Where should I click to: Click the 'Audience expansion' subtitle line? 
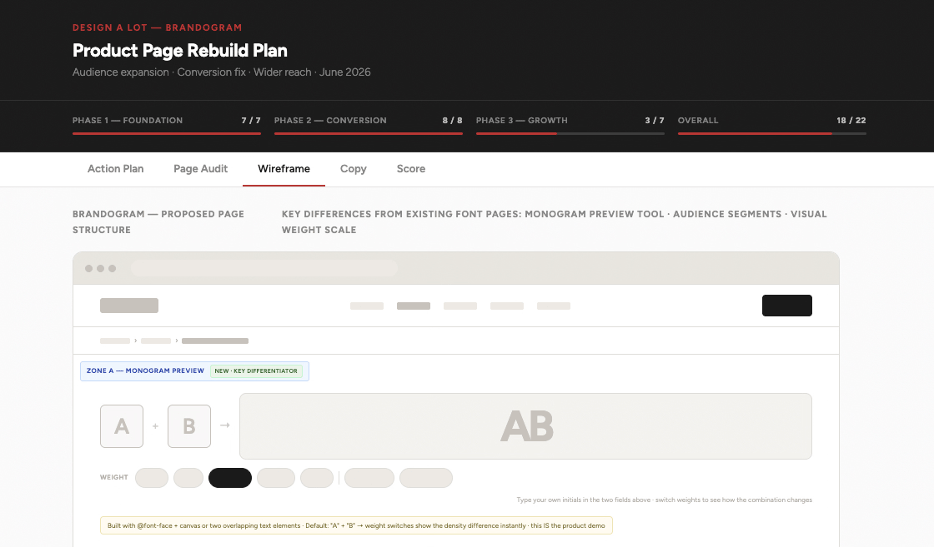(x=222, y=72)
